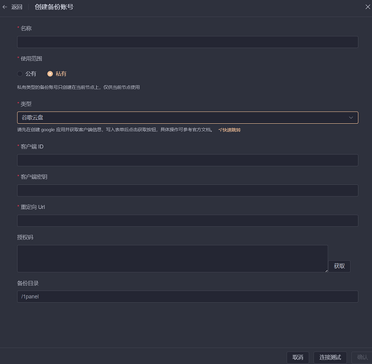372x364 pixels.
Task: Open the 快速跳转 documentation link
Action: (231, 130)
